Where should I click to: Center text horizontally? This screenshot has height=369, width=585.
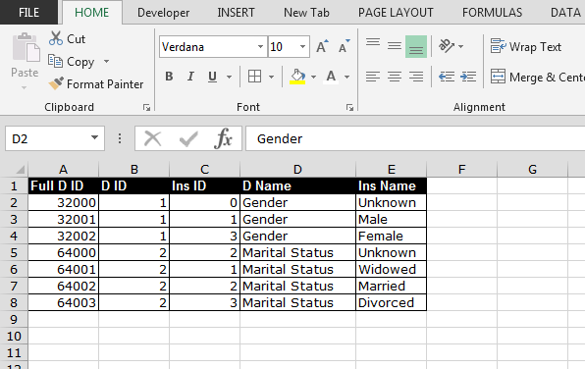click(x=395, y=77)
